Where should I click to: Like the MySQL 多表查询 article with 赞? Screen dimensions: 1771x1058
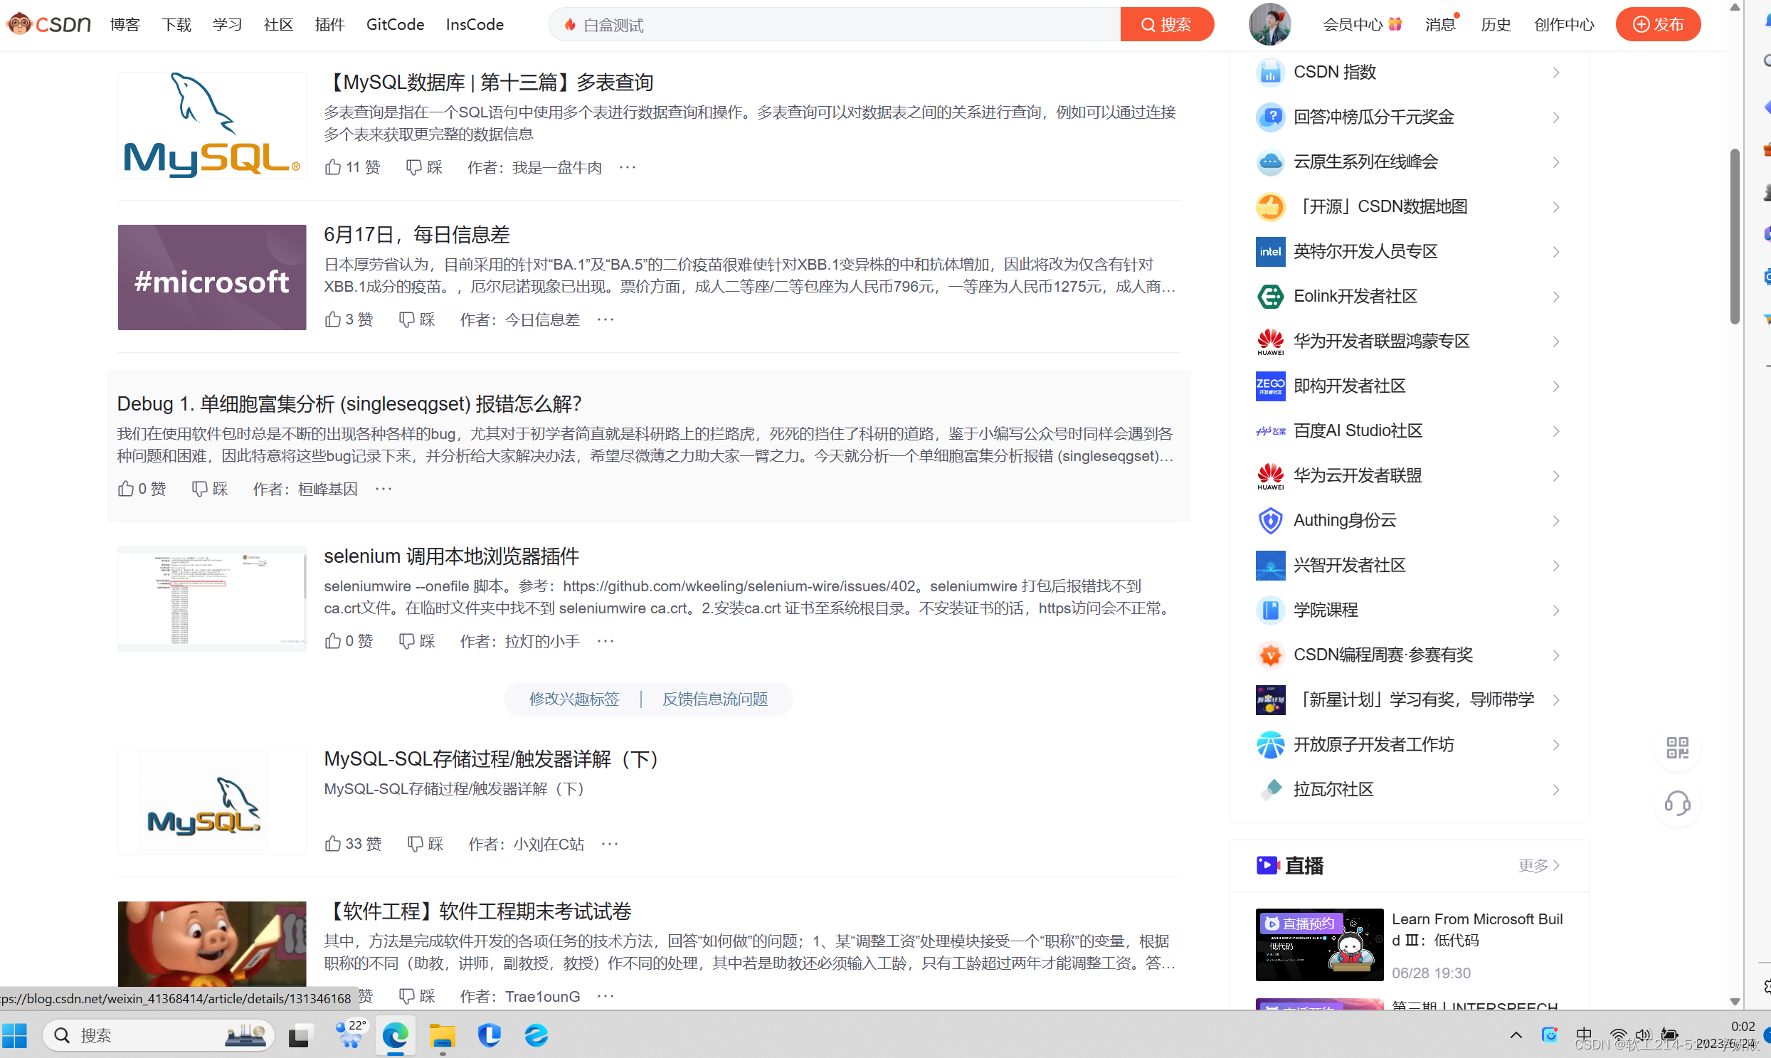point(351,166)
